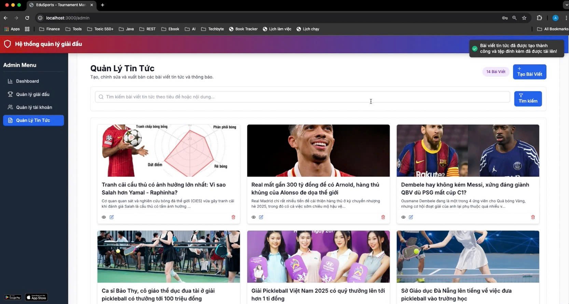
Task: Open the Chrome three-dot menu
Action: (x=566, y=18)
